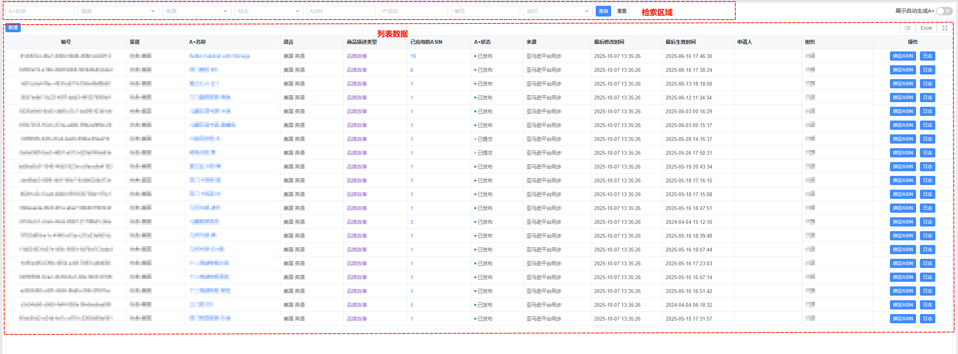Click the 最后修改时间 column header
958x354 pixels.
pos(609,42)
